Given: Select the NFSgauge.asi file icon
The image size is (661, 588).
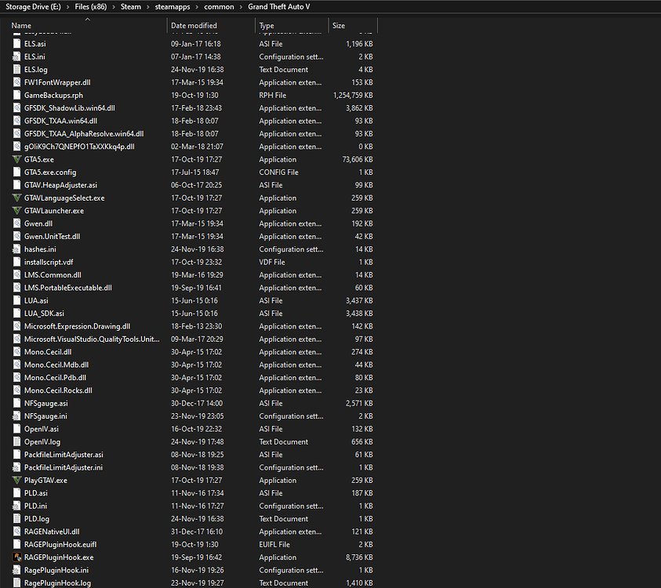Looking at the screenshot, I should coord(17,403).
